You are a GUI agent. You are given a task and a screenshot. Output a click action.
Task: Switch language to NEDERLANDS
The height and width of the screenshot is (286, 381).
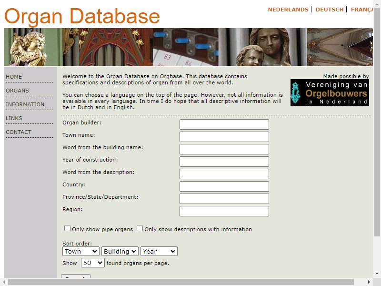coord(288,10)
